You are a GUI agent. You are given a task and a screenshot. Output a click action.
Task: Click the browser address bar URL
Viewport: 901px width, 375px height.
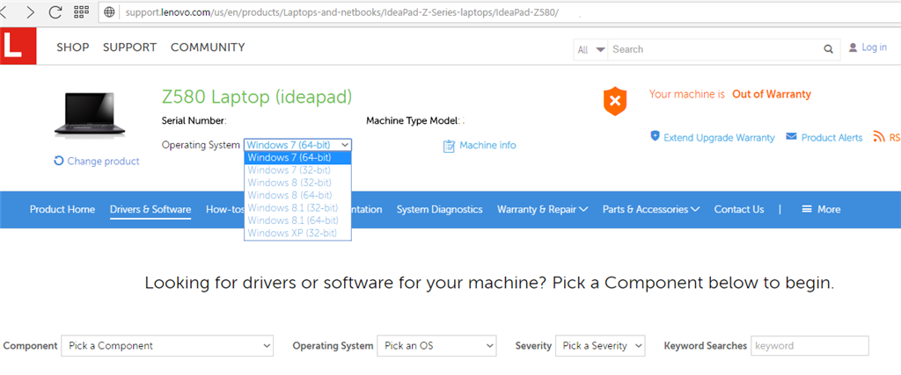click(342, 12)
